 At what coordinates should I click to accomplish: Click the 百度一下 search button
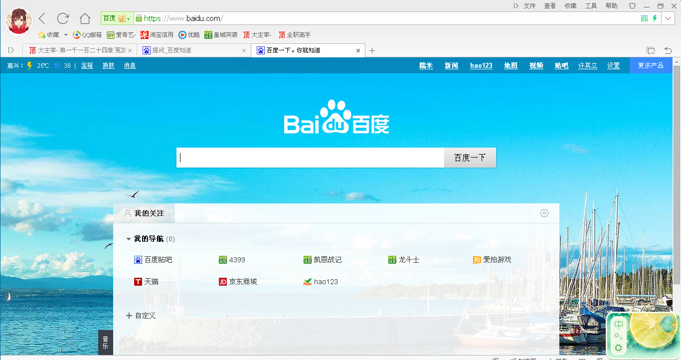tap(470, 158)
